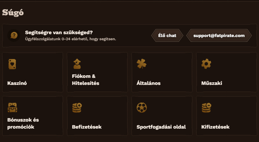Click the four-leaf clover Általános icon

(141, 64)
